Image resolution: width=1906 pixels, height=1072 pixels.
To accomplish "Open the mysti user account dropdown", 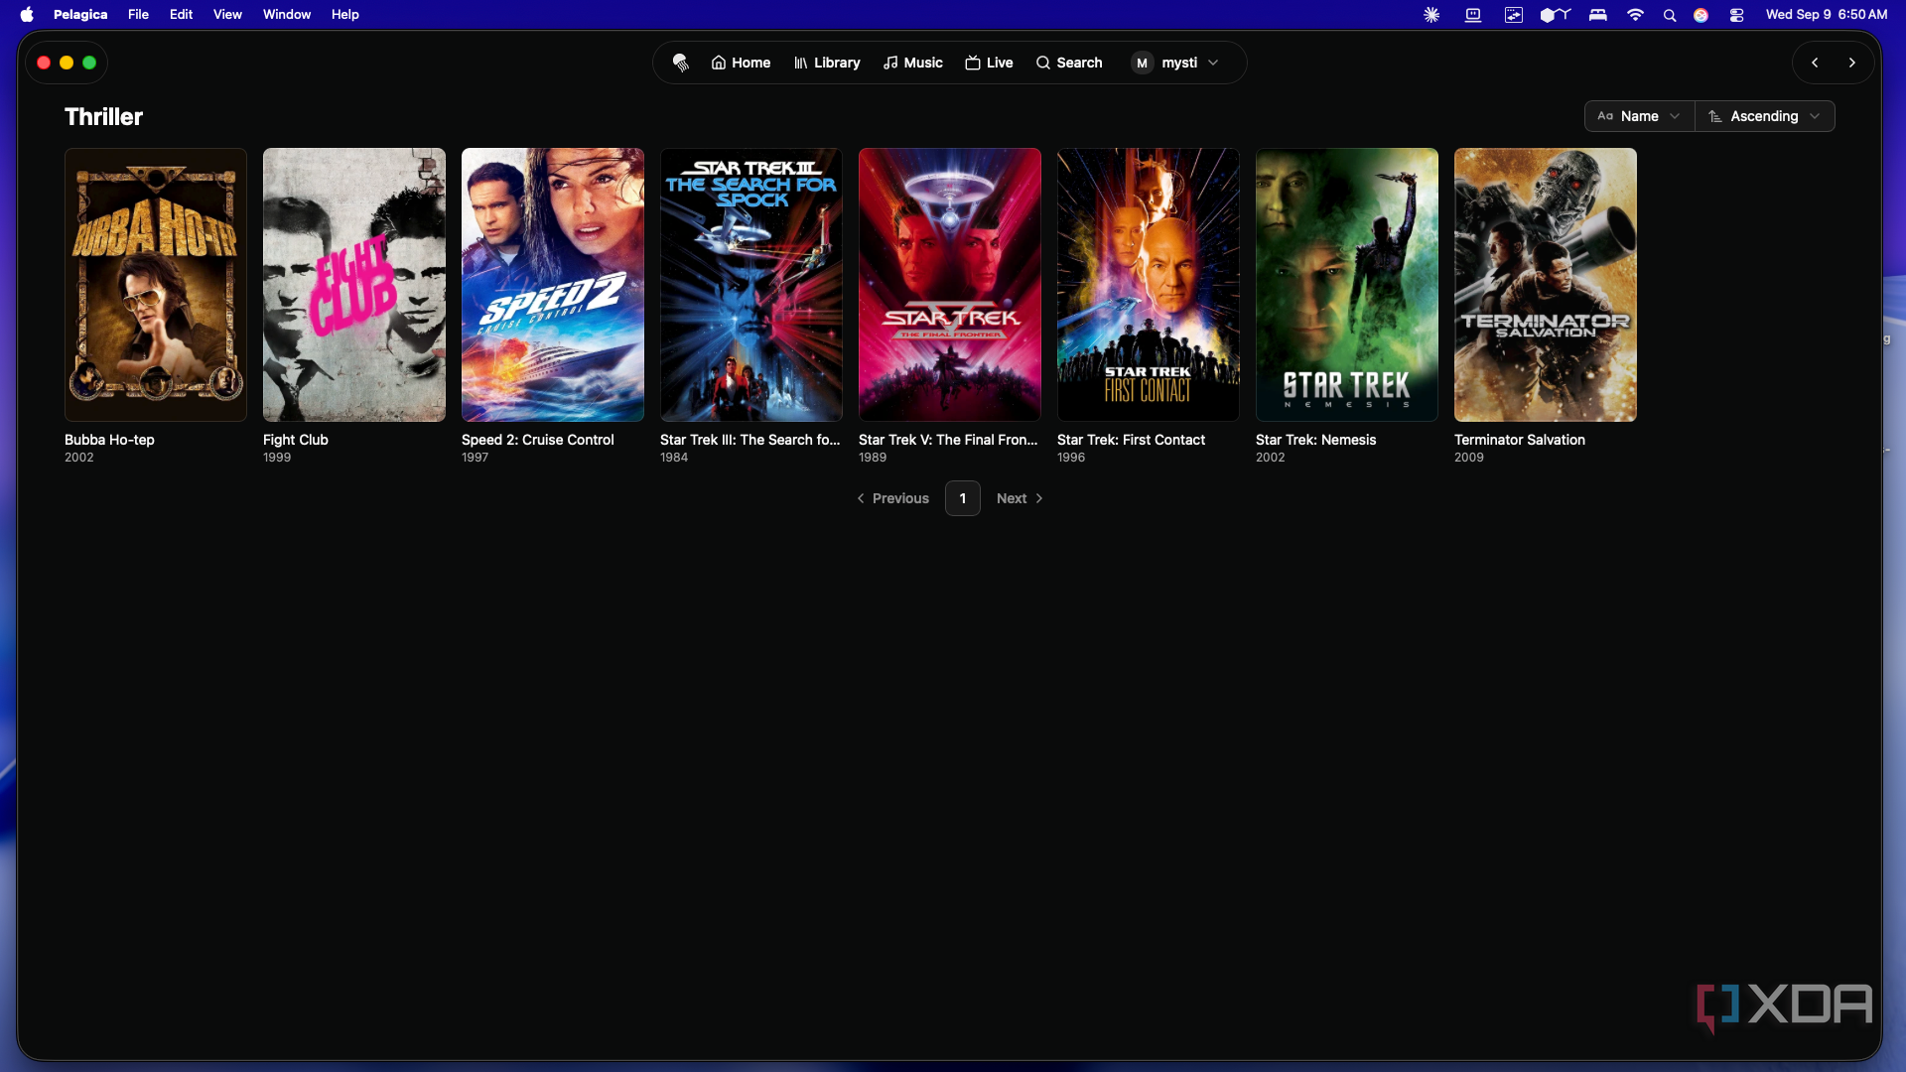I will 1176,63.
